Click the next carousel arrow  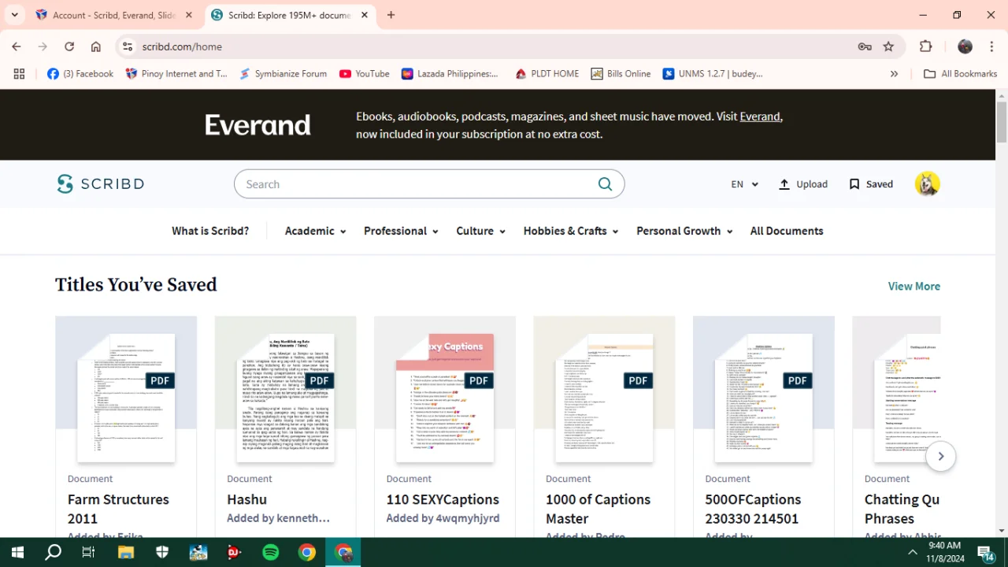coord(940,457)
